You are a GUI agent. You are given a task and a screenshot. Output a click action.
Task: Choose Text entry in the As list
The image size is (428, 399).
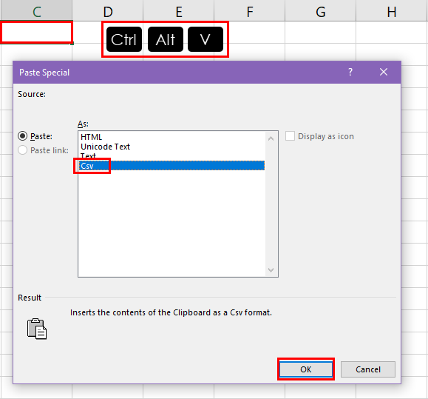[172, 156]
